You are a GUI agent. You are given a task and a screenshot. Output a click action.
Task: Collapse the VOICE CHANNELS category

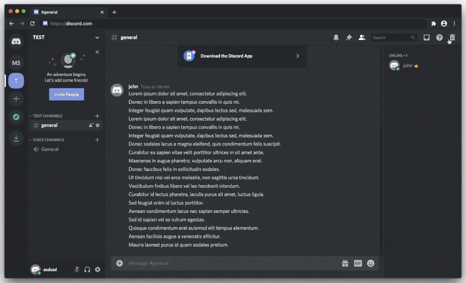click(47, 140)
